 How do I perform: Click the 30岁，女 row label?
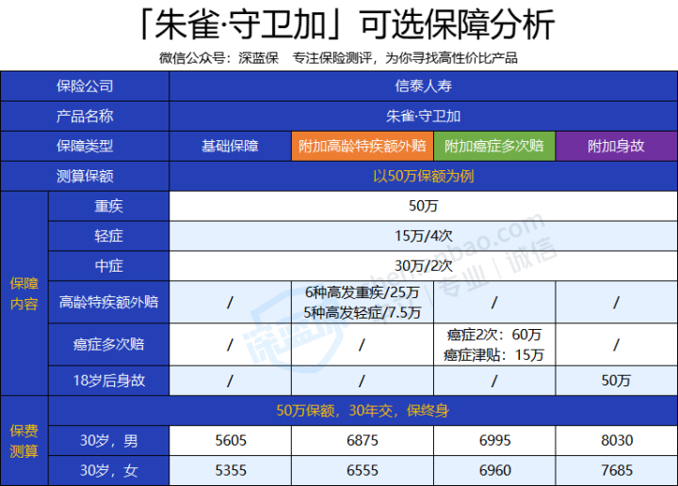[x=108, y=470]
